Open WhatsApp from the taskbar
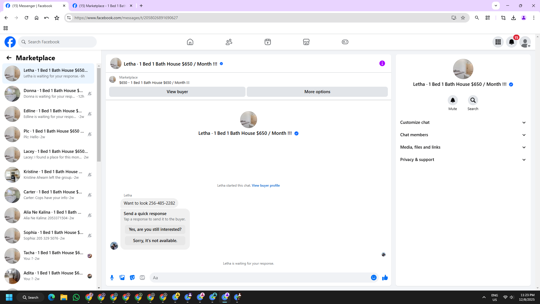 pos(76,297)
